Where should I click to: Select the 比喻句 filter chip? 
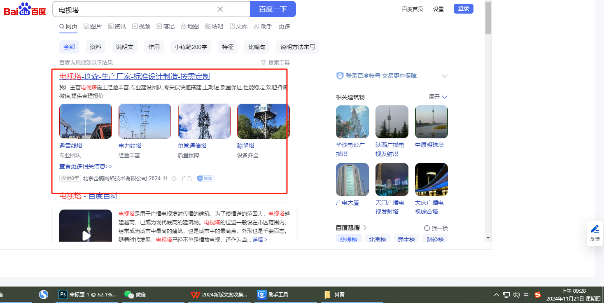(x=257, y=47)
